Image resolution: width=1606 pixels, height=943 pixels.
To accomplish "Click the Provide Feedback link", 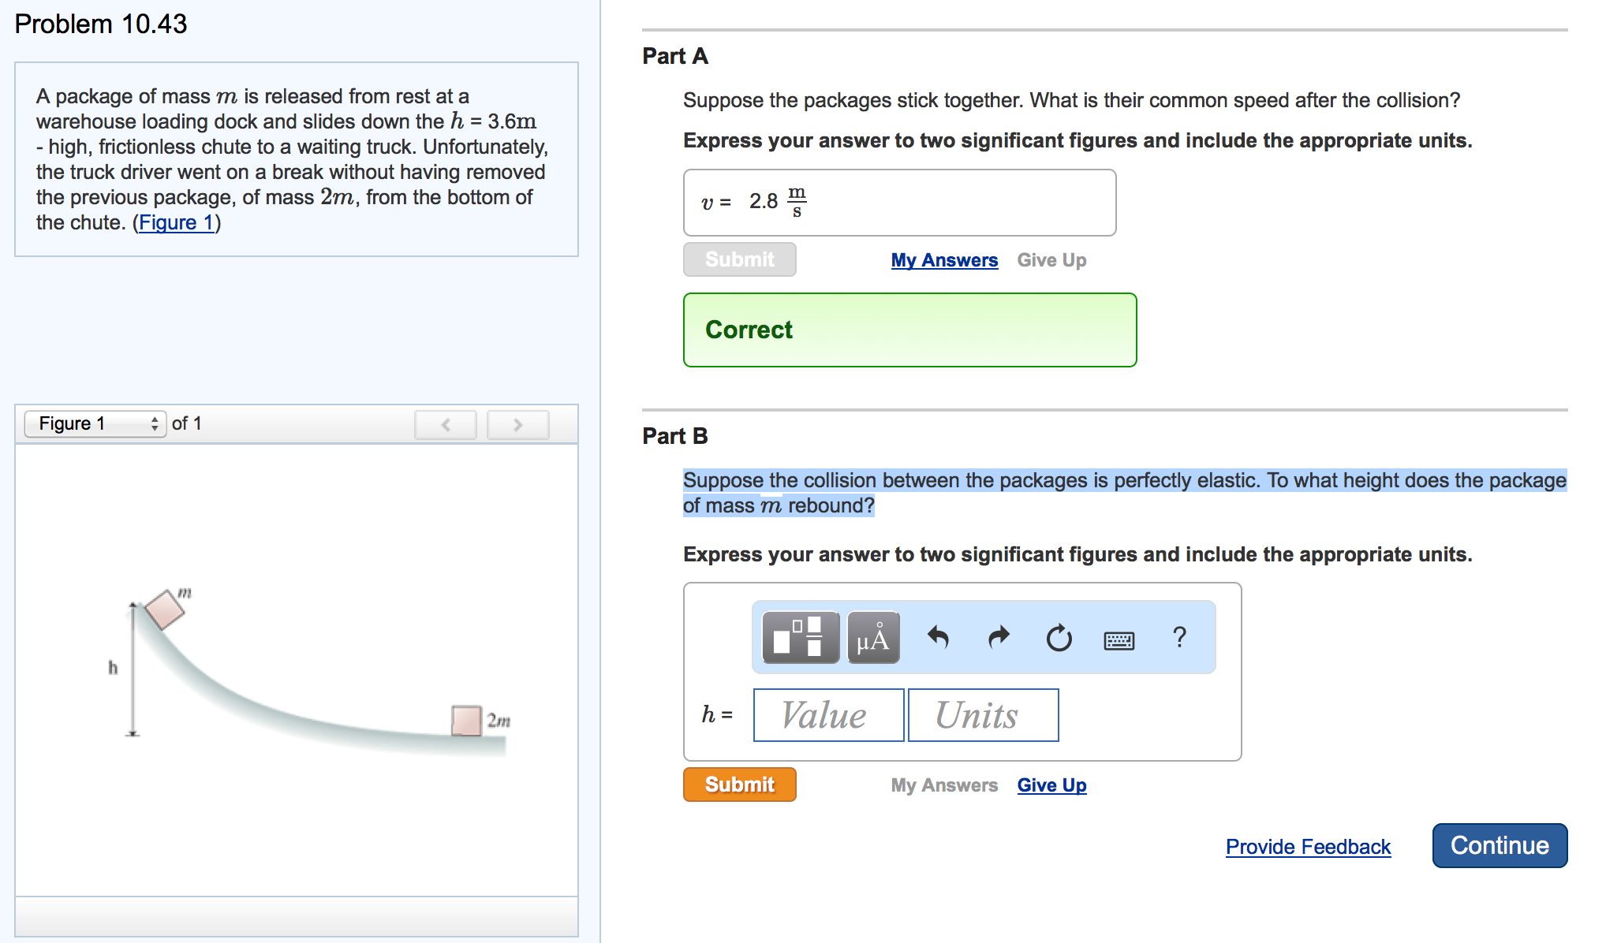I will click(1308, 847).
